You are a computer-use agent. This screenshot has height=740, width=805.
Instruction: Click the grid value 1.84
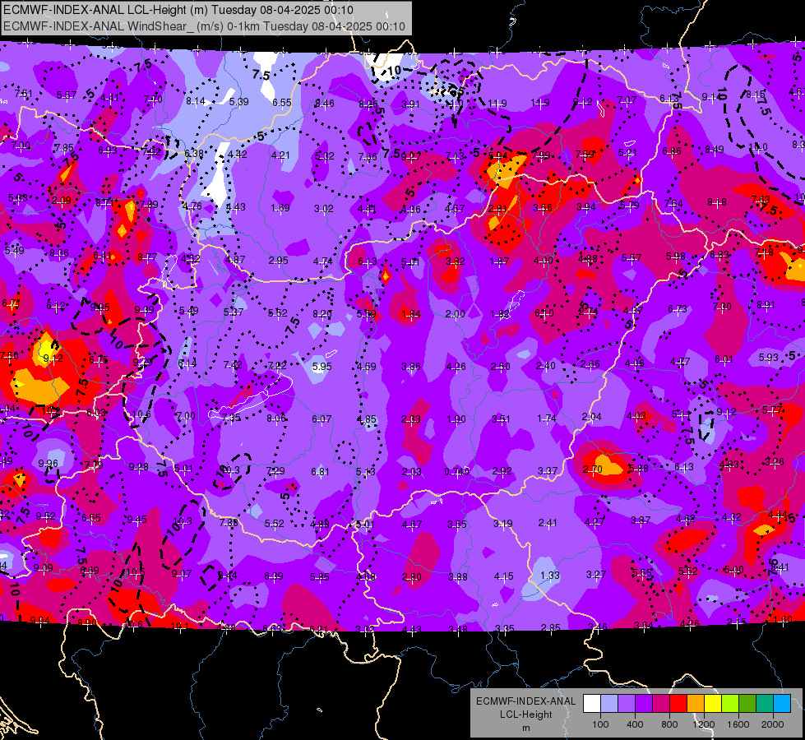click(x=410, y=314)
